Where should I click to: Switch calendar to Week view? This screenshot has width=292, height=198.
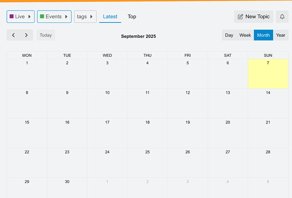[x=245, y=35]
